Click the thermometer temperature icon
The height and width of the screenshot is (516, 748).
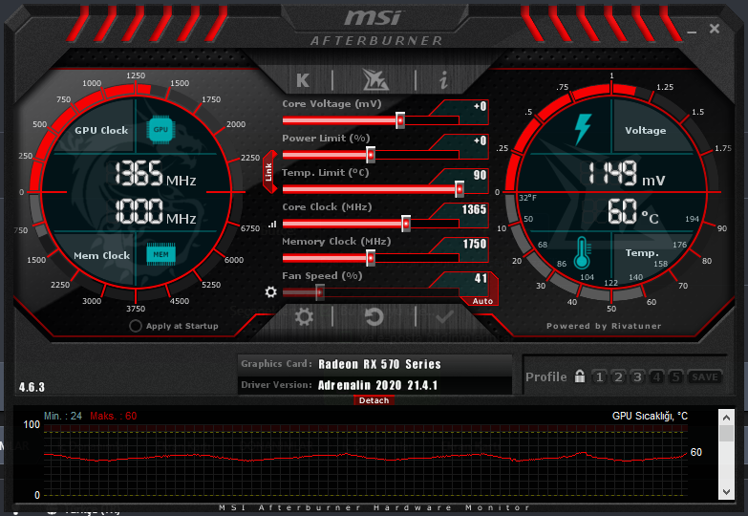click(582, 253)
